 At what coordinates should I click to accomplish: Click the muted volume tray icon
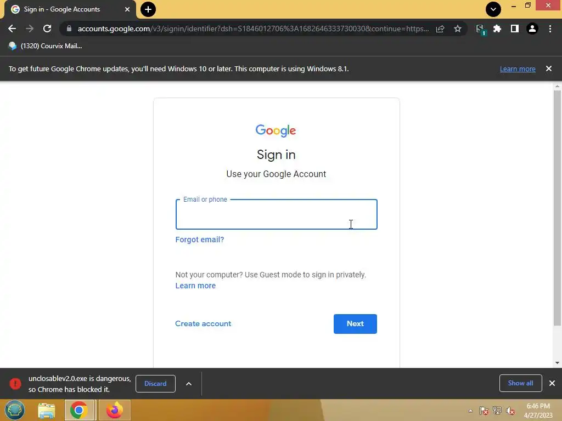(x=510, y=411)
